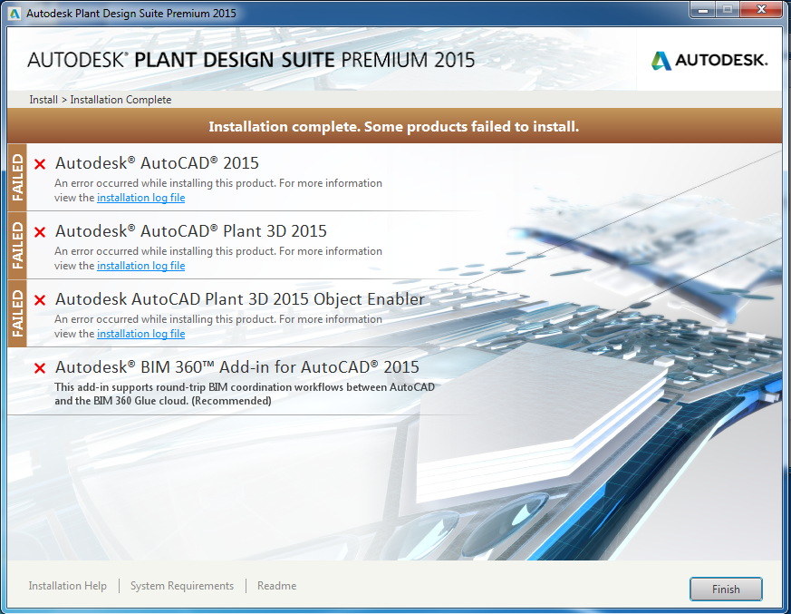The image size is (791, 614).
Task: Minimize the installer window
Action: [703, 10]
